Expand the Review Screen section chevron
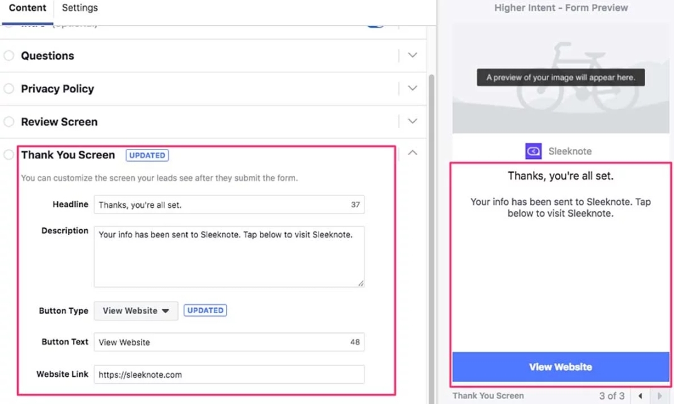 click(412, 121)
